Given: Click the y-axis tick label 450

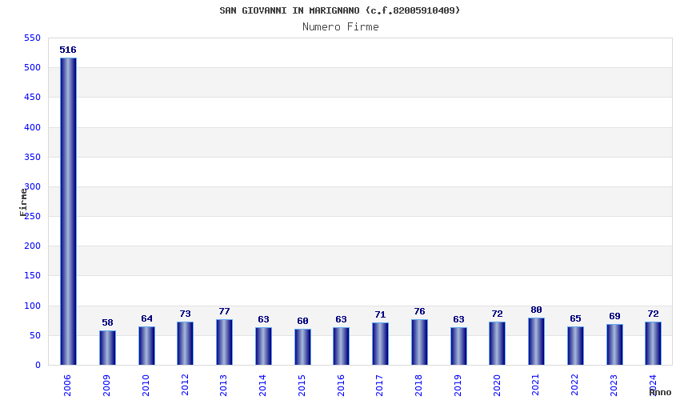Looking at the screenshot, I should pyautogui.click(x=33, y=97).
